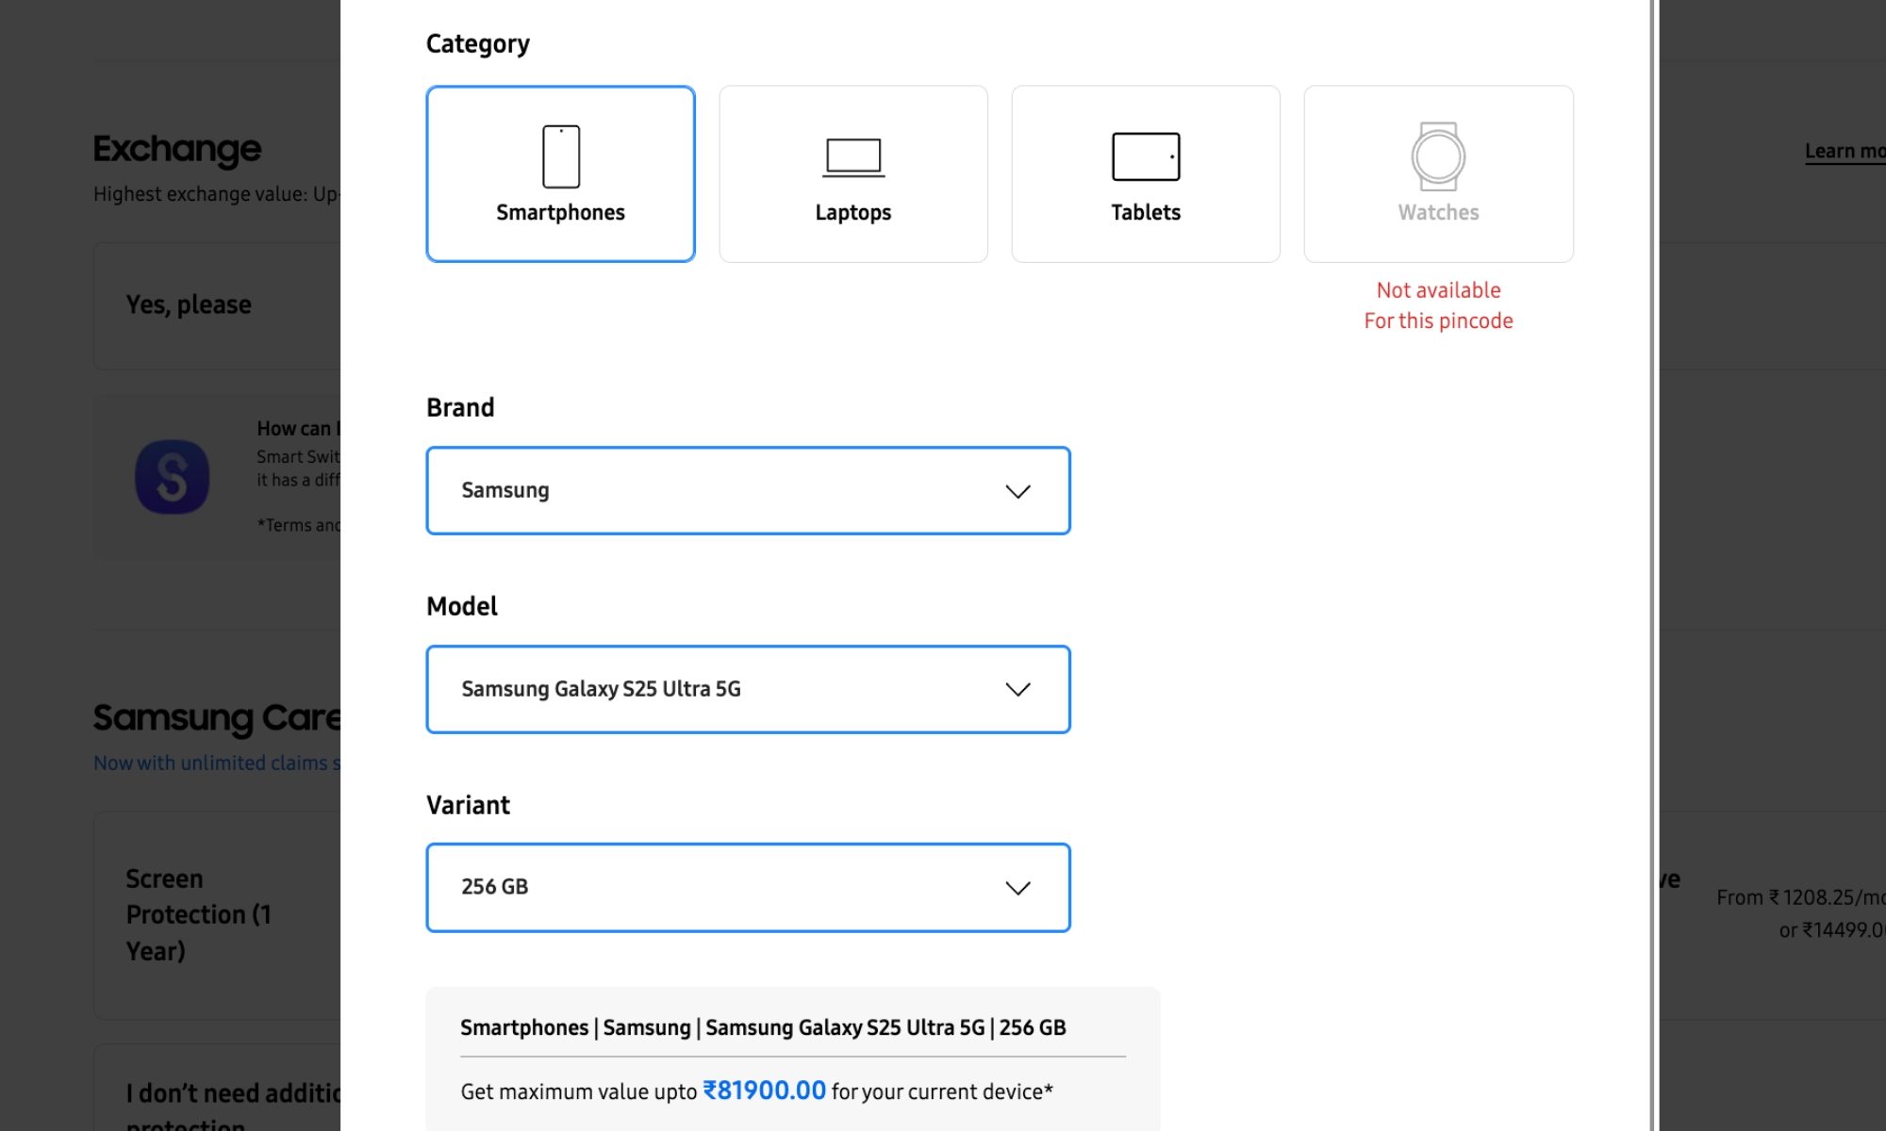Click the maximum exchange value ₹81900.00
Viewport: 1886px width, 1131px height.
tap(767, 1090)
